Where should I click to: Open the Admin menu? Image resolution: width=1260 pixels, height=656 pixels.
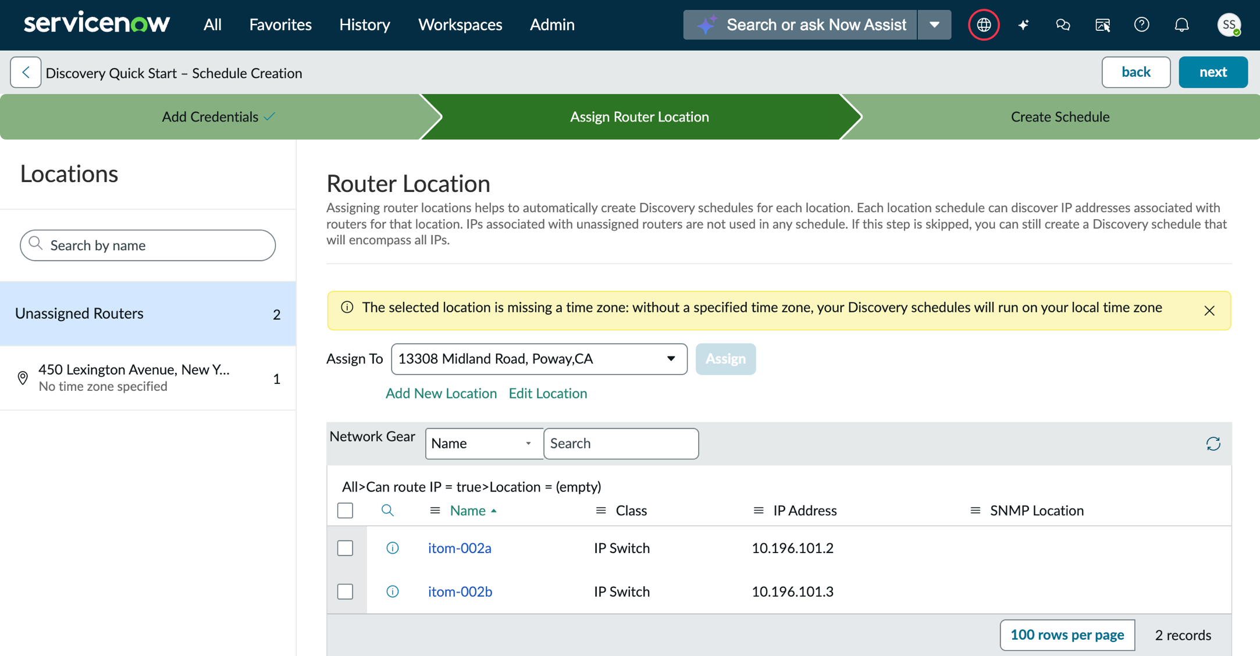(x=552, y=25)
